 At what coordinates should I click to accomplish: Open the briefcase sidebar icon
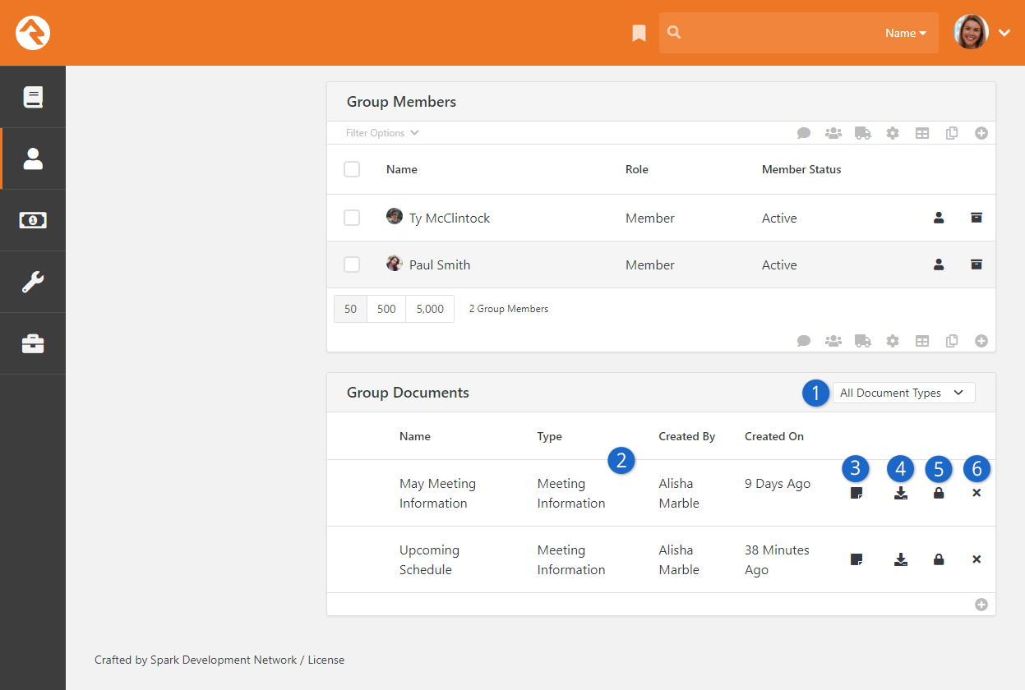[33, 343]
